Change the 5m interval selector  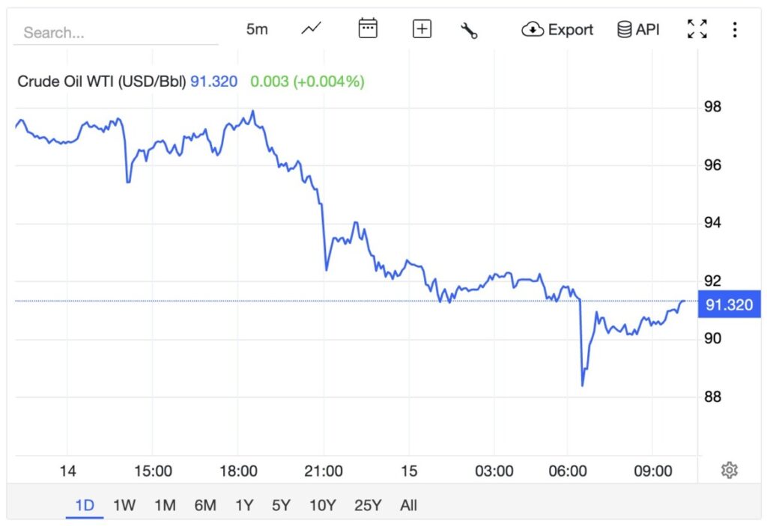[257, 30]
